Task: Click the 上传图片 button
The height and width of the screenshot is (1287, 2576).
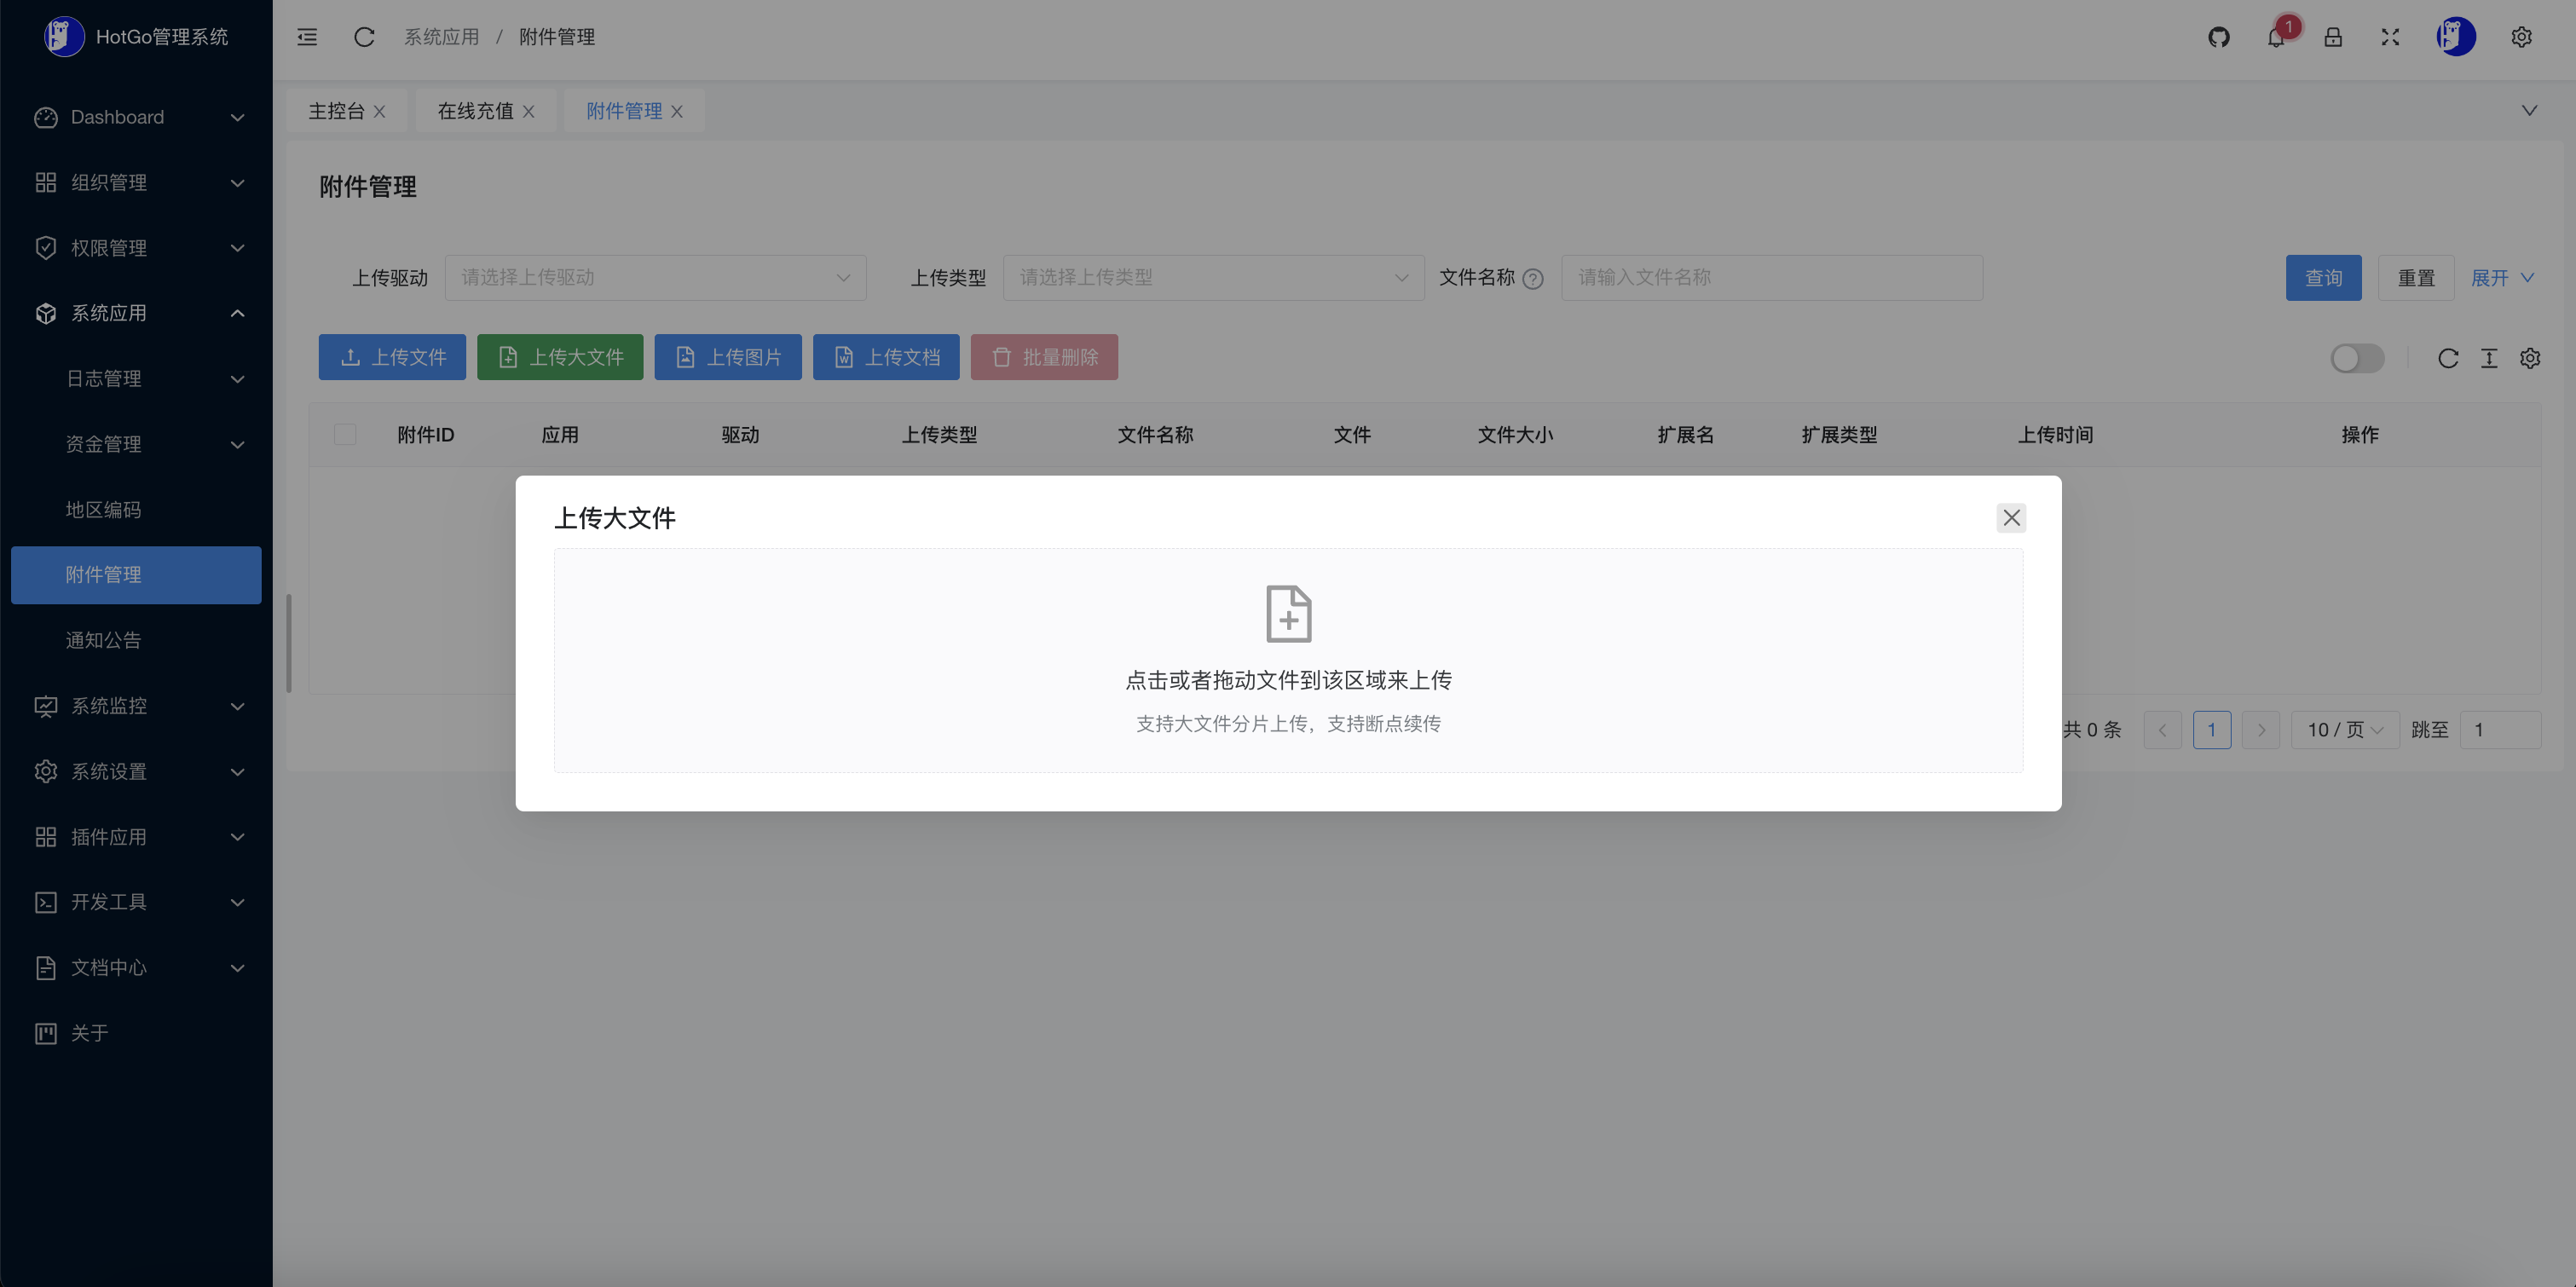Action: coord(727,357)
